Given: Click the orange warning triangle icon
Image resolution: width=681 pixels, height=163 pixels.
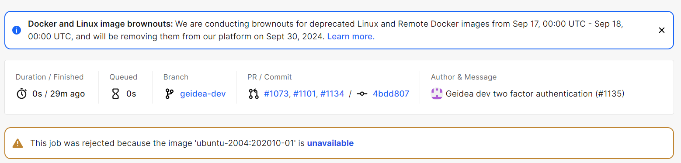Looking at the screenshot, I should click(x=17, y=143).
